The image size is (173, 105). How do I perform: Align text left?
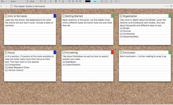click(x=69, y=1)
